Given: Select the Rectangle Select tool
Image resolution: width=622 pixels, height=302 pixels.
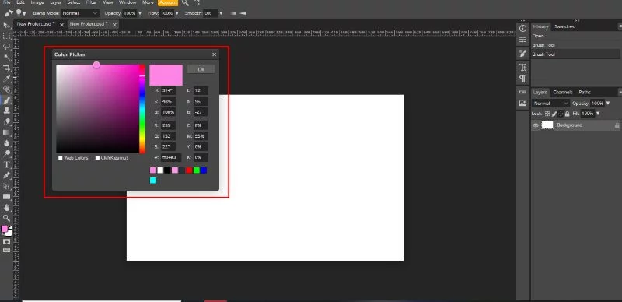Looking at the screenshot, I should [6, 36].
